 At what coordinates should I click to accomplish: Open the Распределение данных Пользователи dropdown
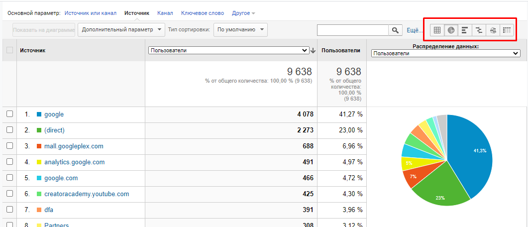coord(446,53)
